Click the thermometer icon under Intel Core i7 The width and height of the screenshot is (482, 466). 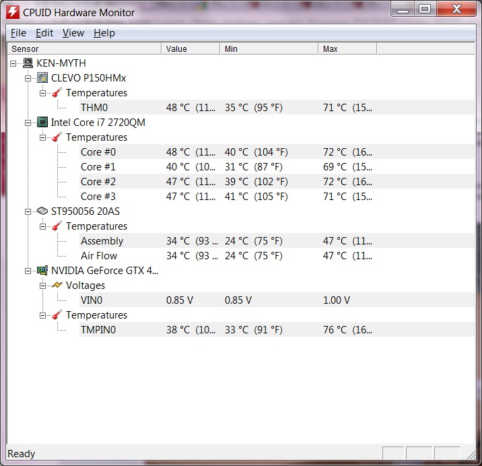tap(57, 137)
